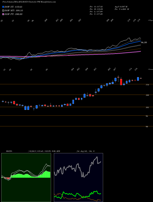The width and height of the screenshot is (153, 202).
Task: Select the 'DOW MT: 108.55' legend text
Action: [x=13, y=10]
